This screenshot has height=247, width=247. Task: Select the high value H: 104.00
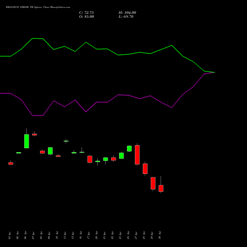[x=127, y=13]
